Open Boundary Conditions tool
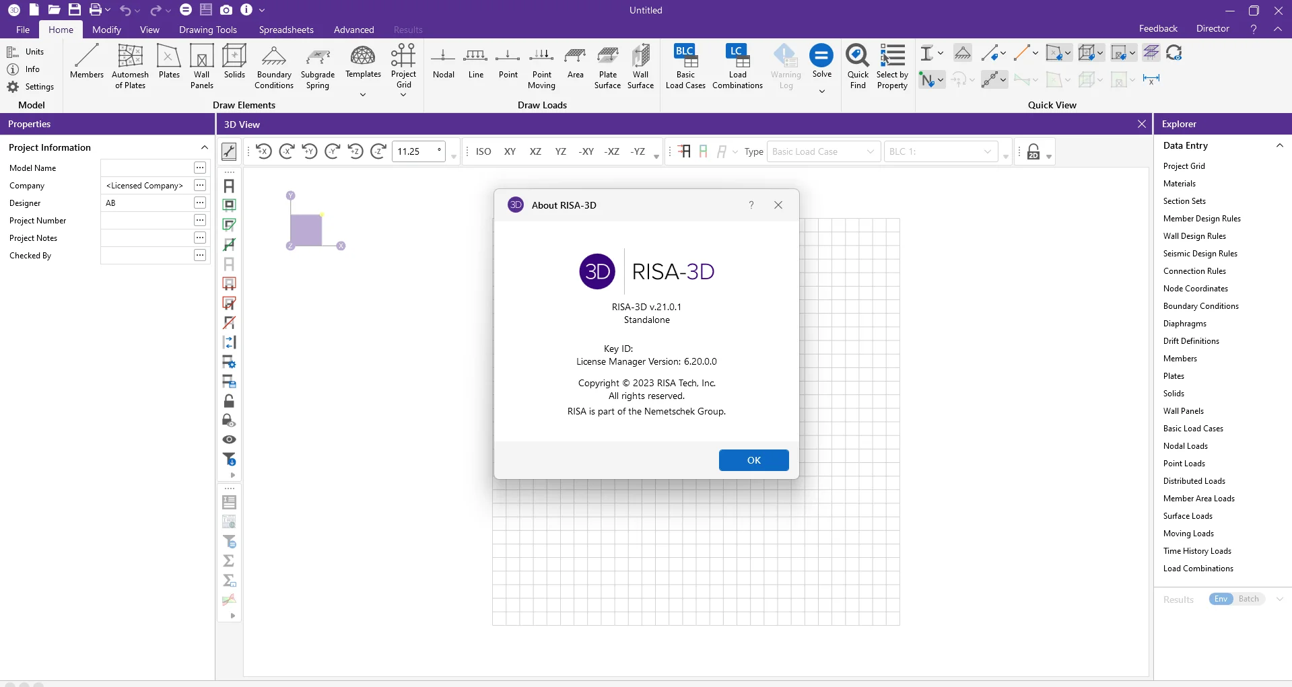 tap(274, 67)
